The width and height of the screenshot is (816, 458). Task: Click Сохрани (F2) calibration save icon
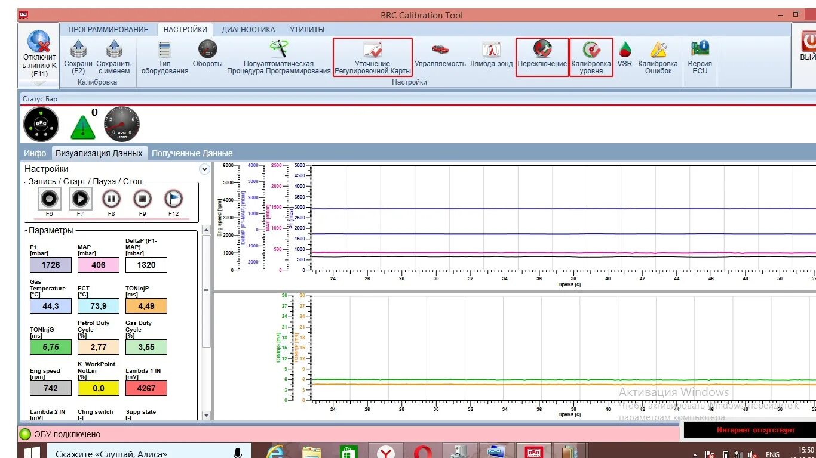(78, 49)
